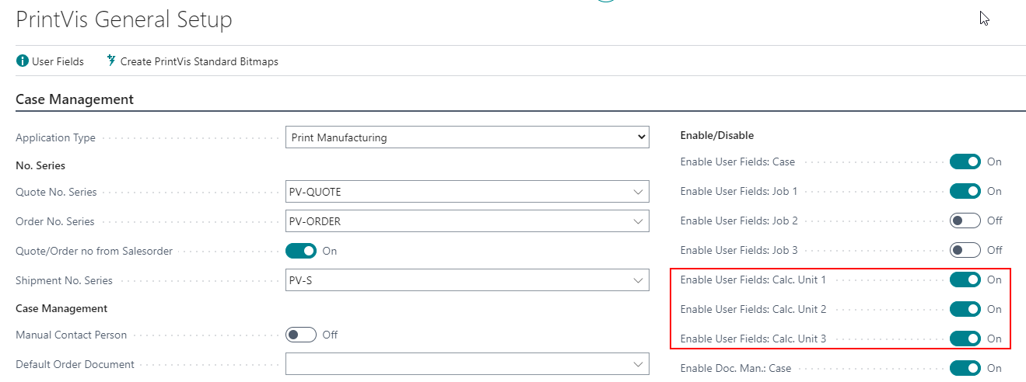1026x382 pixels.
Task: Toggle Enable User Fields: Calc. Unit 1
Action: coord(965,280)
